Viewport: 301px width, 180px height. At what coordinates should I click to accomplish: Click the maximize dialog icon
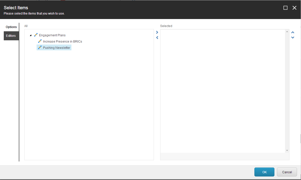pos(285,8)
